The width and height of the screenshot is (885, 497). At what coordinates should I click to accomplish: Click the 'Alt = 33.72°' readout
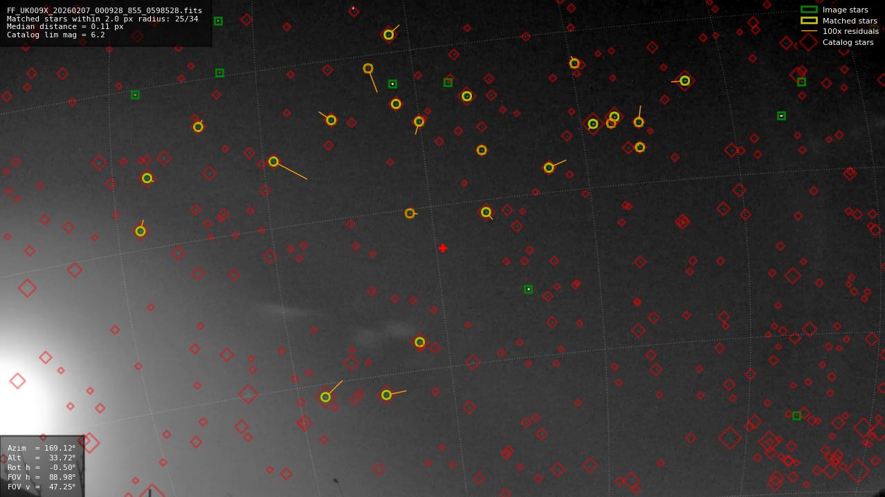(x=42, y=458)
